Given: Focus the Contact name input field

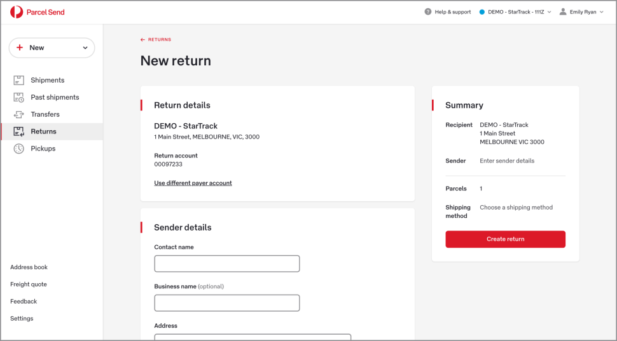Looking at the screenshot, I should point(226,264).
